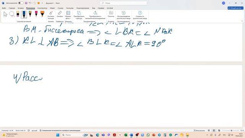This screenshot has width=245, height=138.
Task: Open Microsoft Edge from taskbar
Action: [98, 135]
